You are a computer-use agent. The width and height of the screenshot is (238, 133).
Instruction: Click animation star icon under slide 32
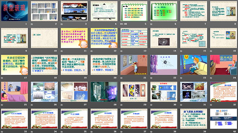pos(211,105)
